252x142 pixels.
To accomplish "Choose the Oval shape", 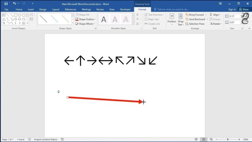I will pyautogui.click(x=19, y=15).
